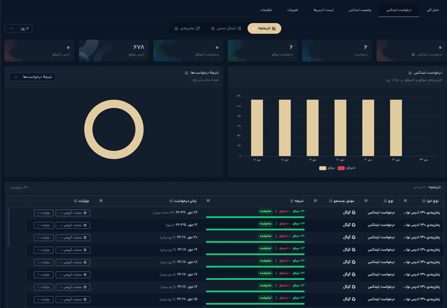Screen dimensions: 447x308
Task: Open the help icon beside the تاریخچه tab
Action: coord(254,28)
